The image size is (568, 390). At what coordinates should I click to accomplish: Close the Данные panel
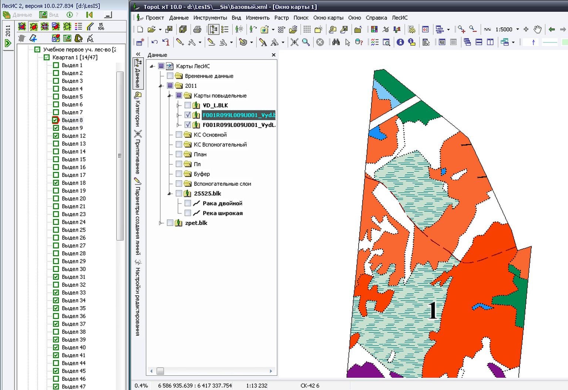273,55
